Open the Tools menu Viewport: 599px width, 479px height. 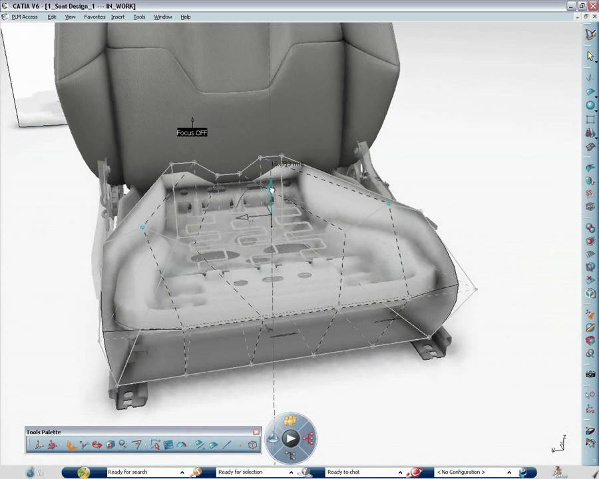[139, 17]
